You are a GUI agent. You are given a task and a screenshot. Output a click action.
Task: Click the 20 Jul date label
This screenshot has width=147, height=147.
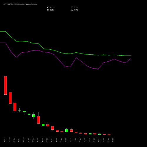coord(89,140)
